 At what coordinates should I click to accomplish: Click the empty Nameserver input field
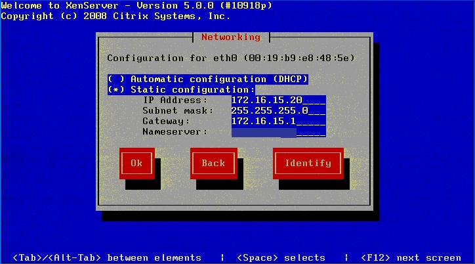click(278, 132)
